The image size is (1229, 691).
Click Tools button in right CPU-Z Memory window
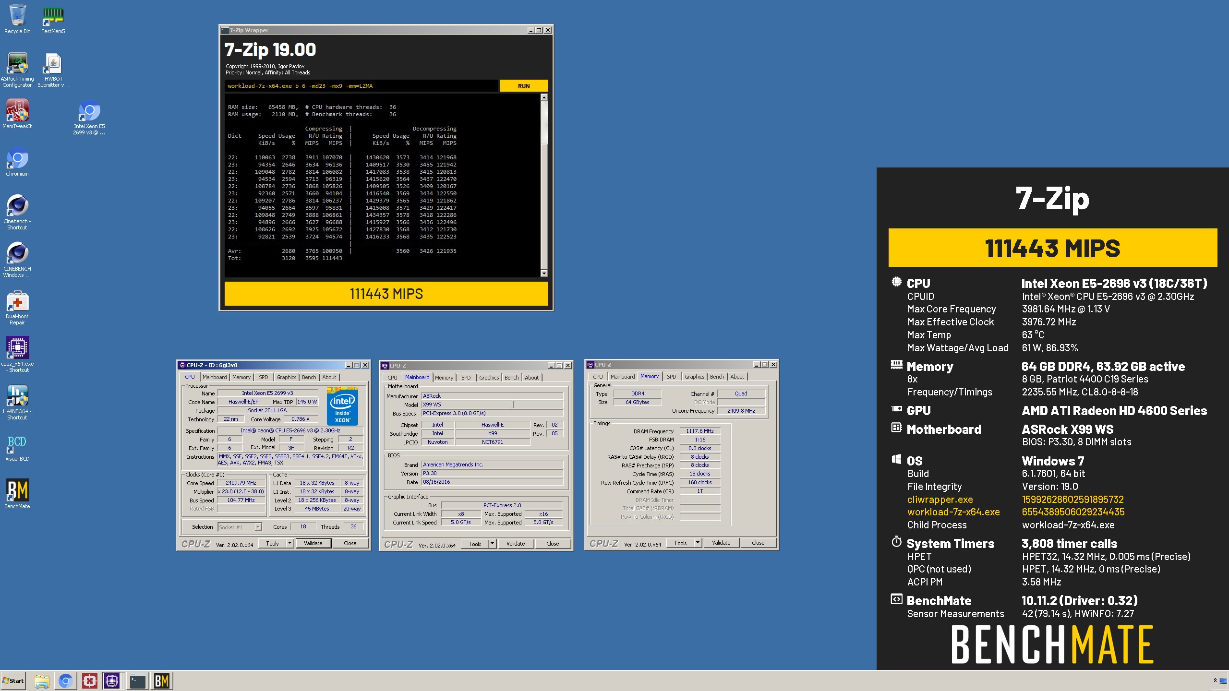click(680, 543)
